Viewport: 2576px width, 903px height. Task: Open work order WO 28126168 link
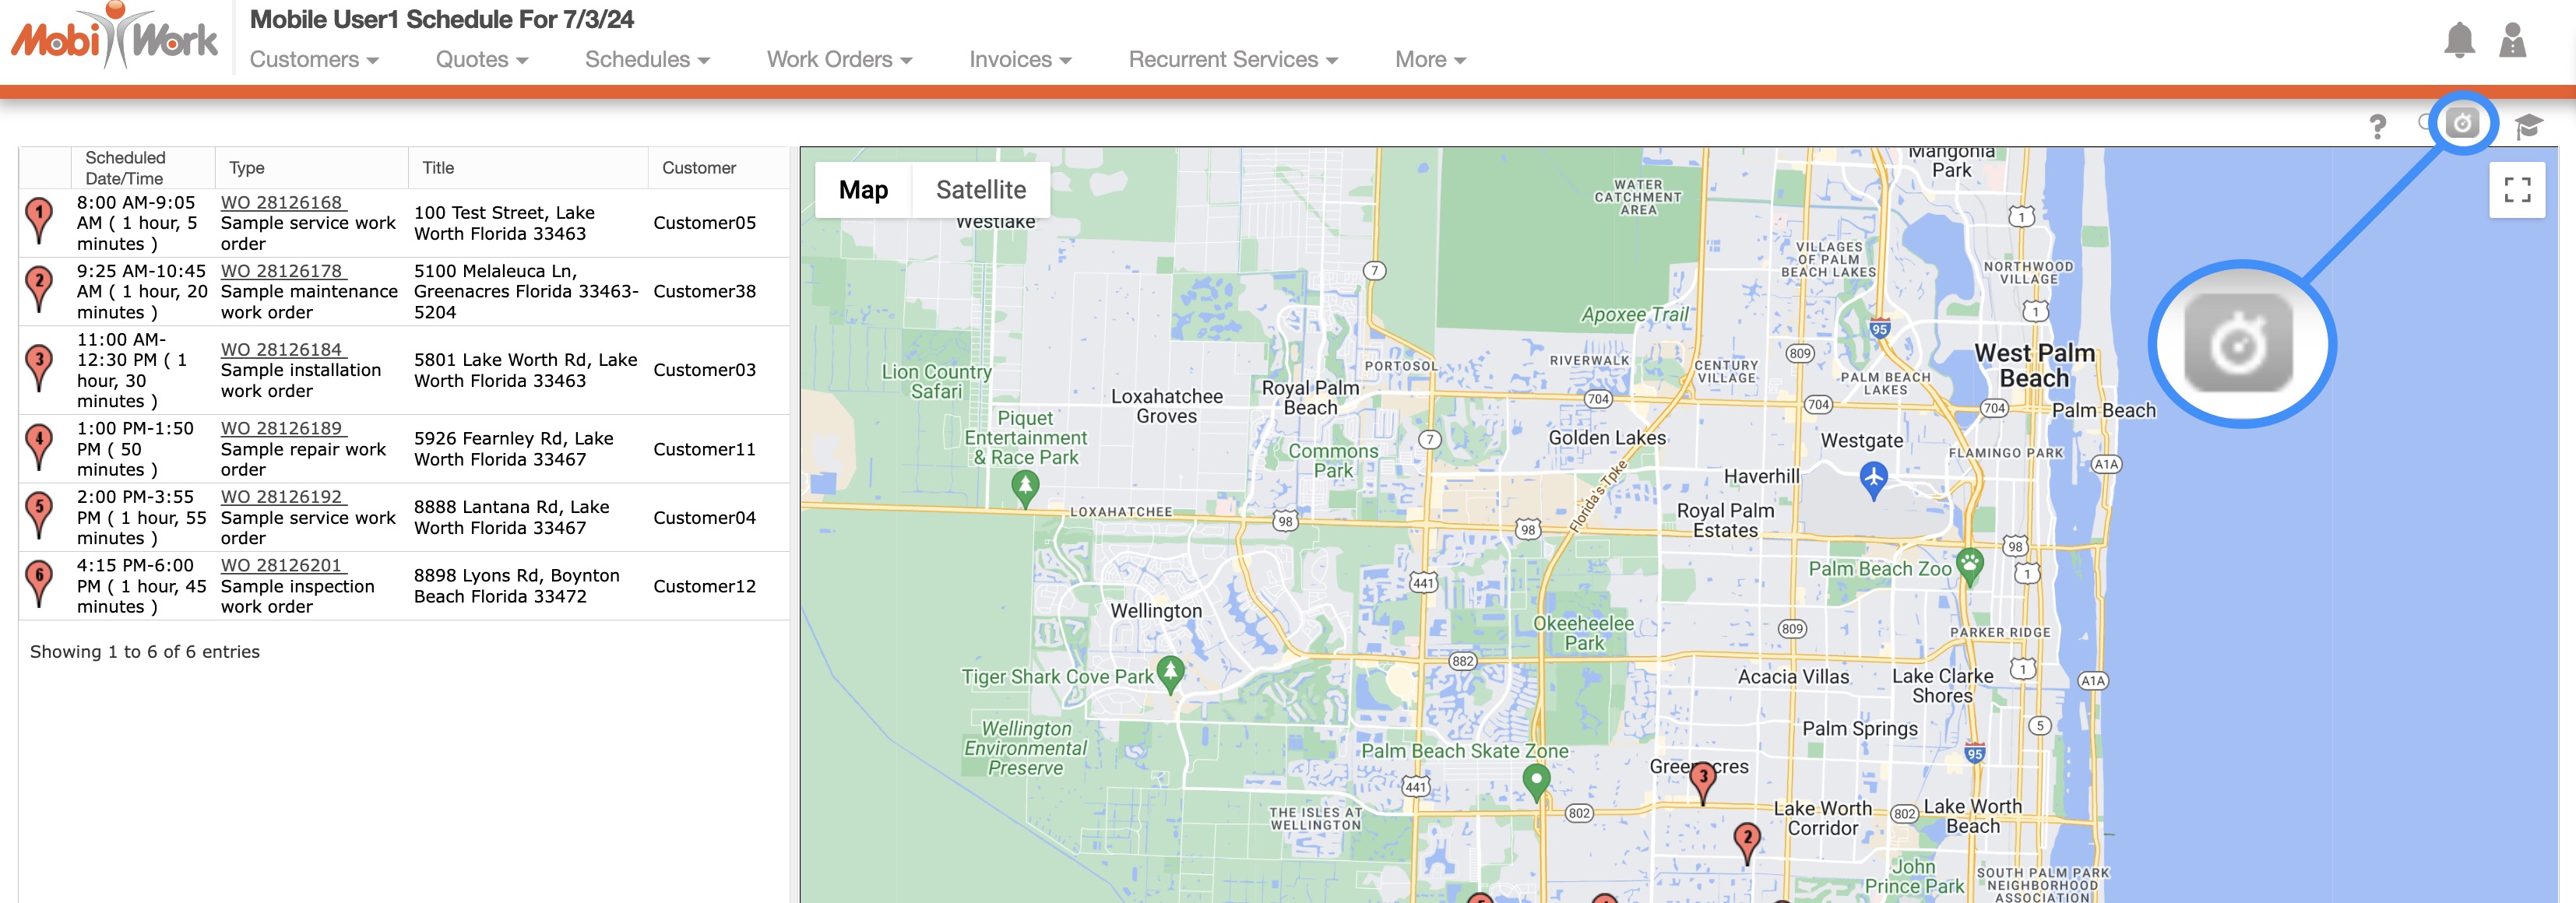(282, 203)
